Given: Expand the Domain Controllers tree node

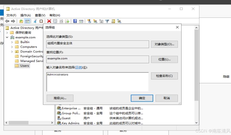Looking at the screenshot, I should pos(12,52).
